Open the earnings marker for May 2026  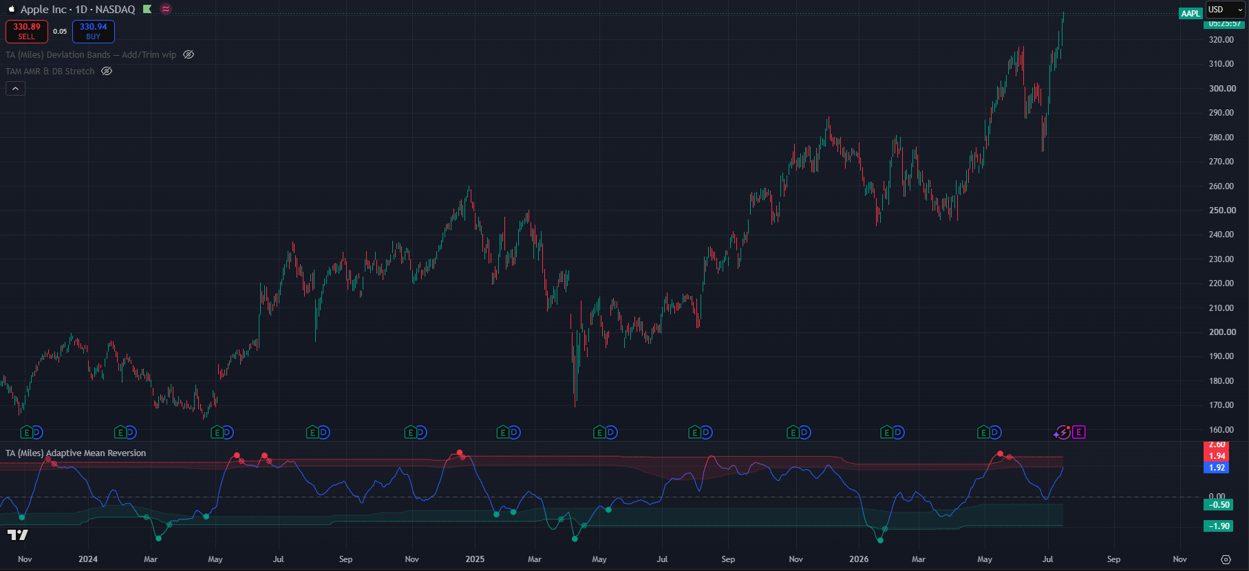point(984,432)
